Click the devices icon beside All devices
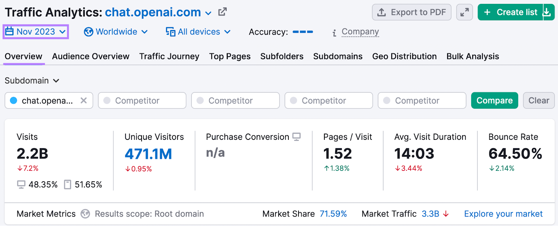 (170, 32)
